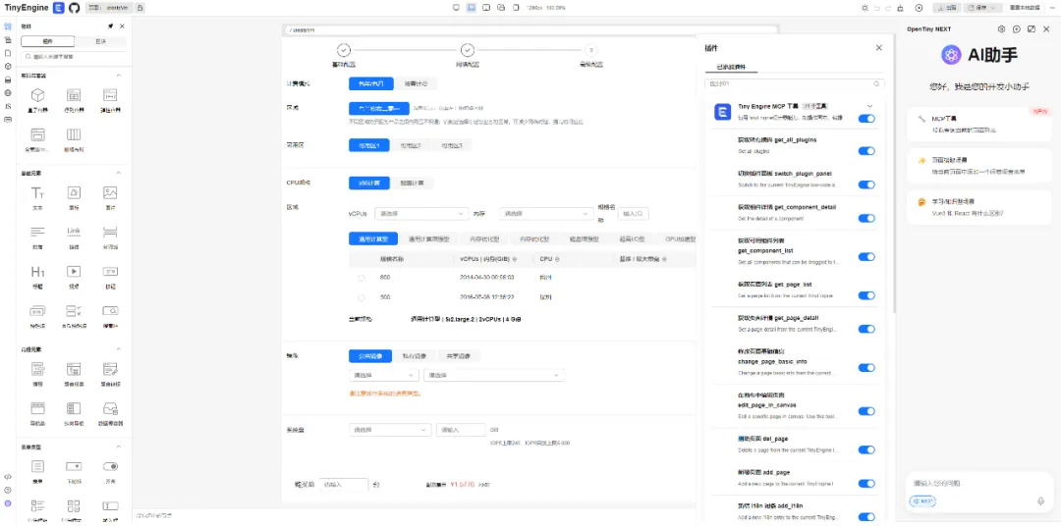The image size is (1061, 526).
Task: Select the radio button for row 500
Action: 362,297
